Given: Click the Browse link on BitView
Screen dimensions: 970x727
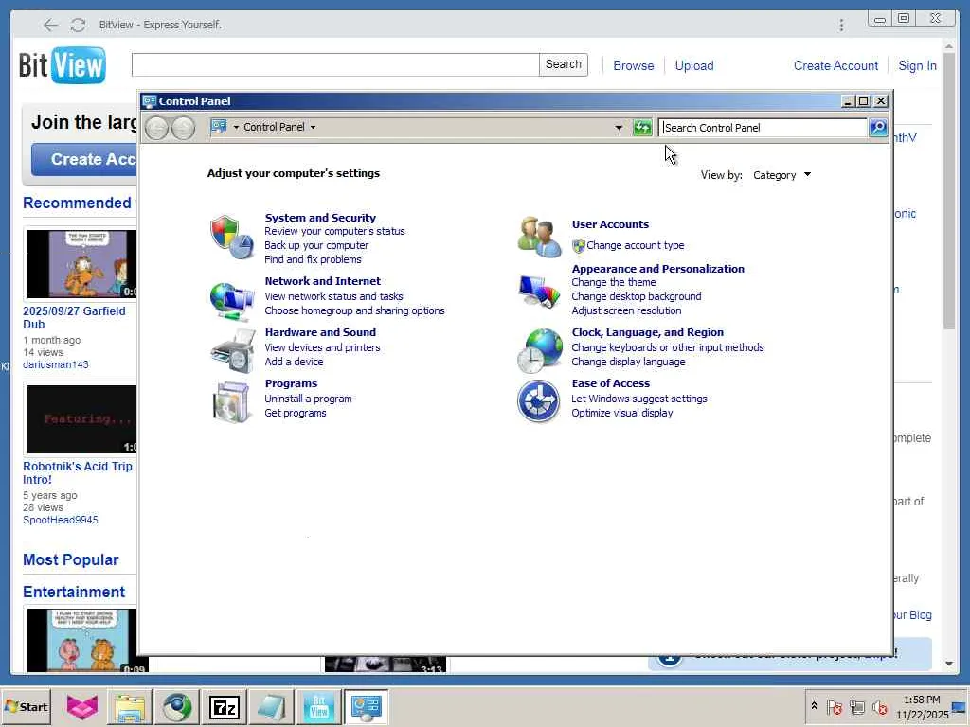Looking at the screenshot, I should pos(634,65).
